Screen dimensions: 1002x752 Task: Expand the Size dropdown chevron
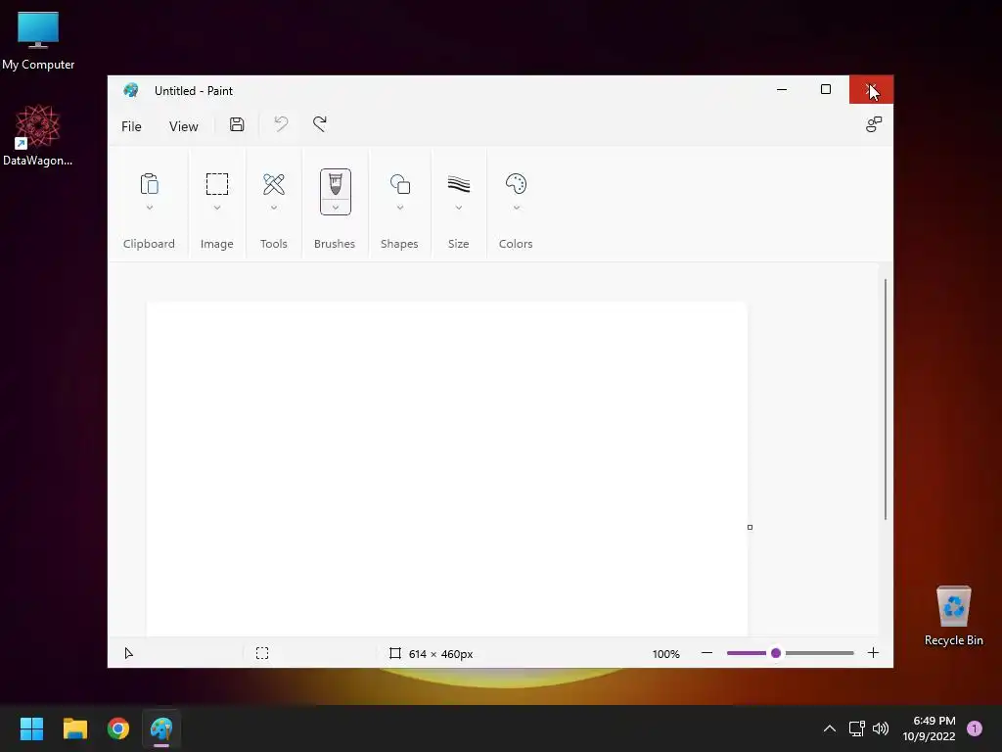(x=459, y=208)
